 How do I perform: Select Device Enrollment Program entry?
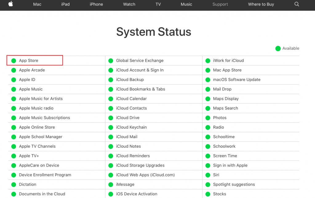pyautogui.click(x=45, y=175)
